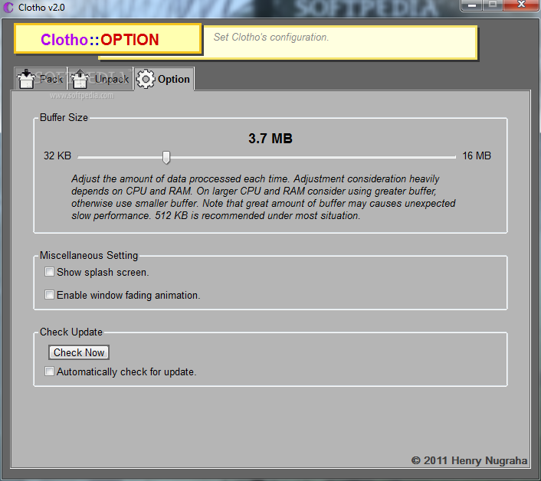Click the 'Buffer Size' group label

coord(64,117)
